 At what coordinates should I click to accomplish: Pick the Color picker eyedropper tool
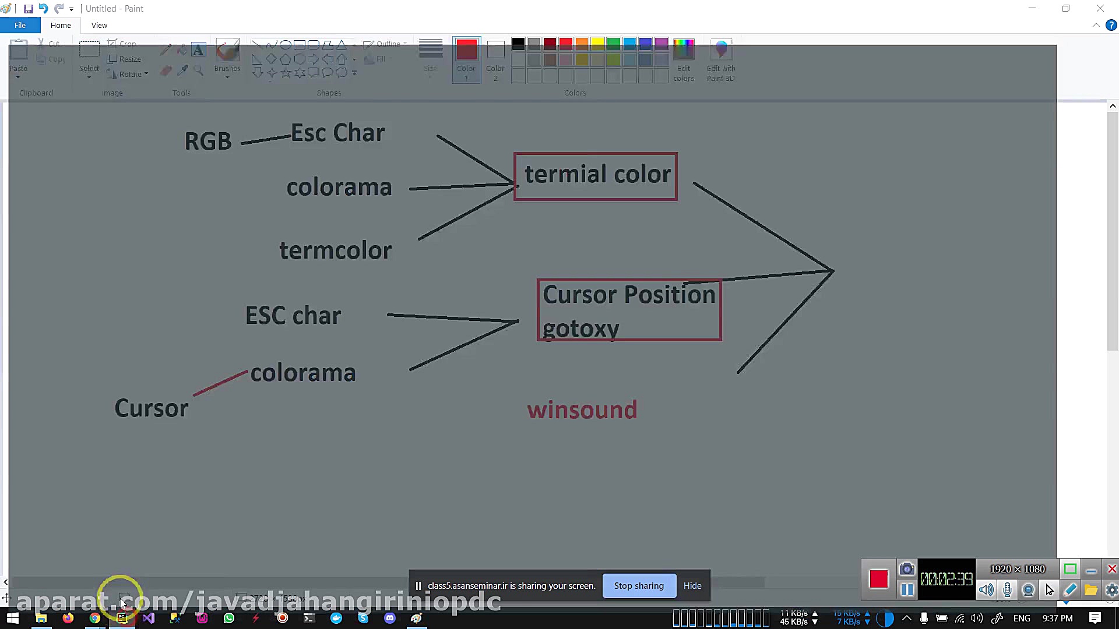pyautogui.click(x=182, y=70)
